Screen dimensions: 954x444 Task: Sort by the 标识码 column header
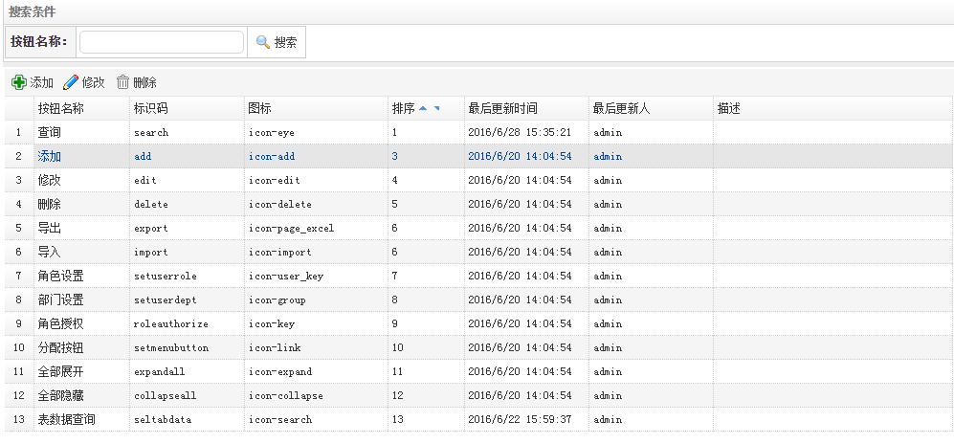151,108
